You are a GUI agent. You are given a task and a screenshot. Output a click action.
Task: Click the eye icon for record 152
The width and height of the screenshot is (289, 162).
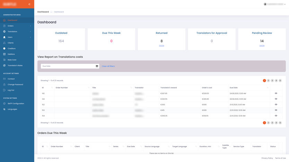pyautogui.click(x=276, y=105)
